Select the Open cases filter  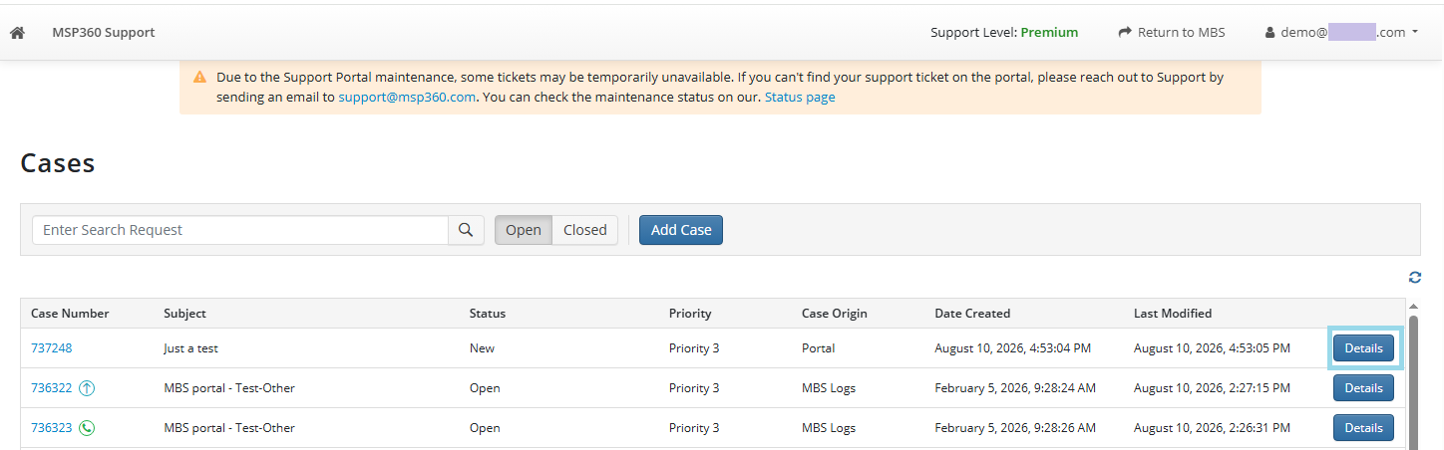[x=524, y=230]
